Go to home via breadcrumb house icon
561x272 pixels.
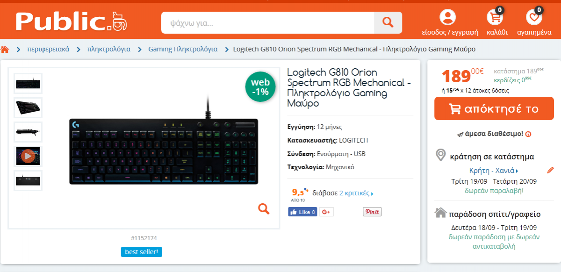pos(5,49)
